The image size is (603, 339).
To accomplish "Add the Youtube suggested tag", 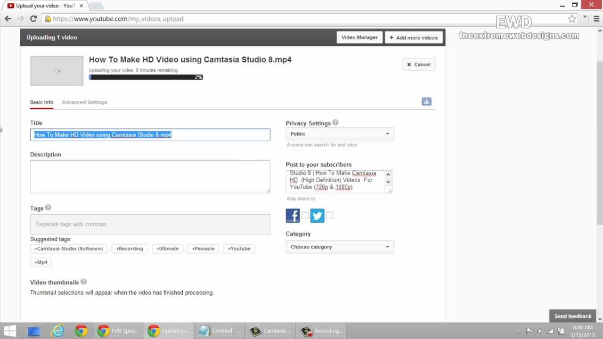I will pyautogui.click(x=239, y=249).
